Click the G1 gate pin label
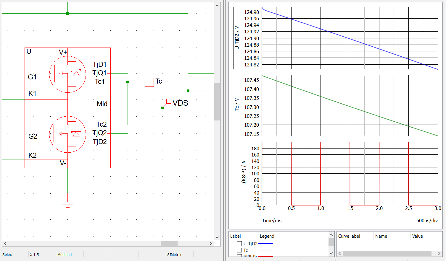Viewport: 446px width, 261px height. [32, 77]
